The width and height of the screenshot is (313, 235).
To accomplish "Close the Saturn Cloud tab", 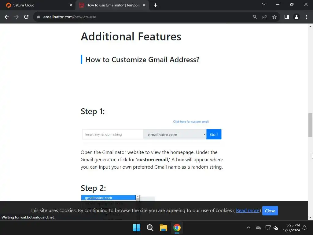I will (x=71, y=5).
